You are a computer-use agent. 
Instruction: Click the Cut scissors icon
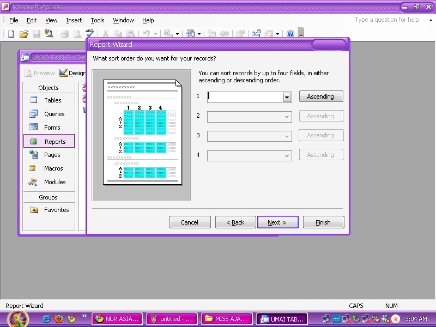pos(105,34)
